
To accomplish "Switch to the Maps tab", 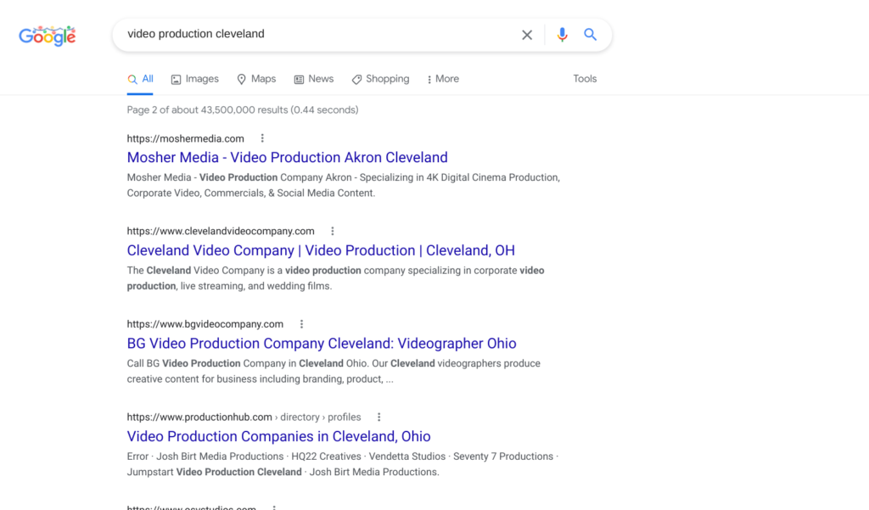I will pyautogui.click(x=255, y=79).
